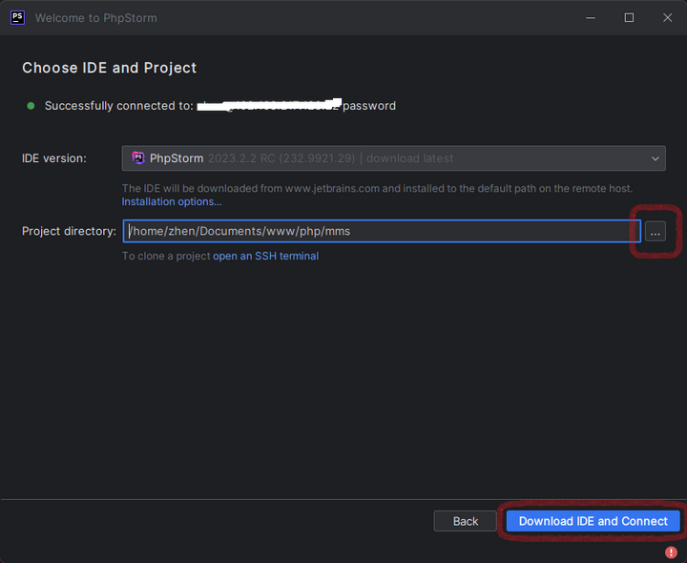This screenshot has height=563, width=687.
Task: Browse for project directory with ellipsis button
Action: 655,232
